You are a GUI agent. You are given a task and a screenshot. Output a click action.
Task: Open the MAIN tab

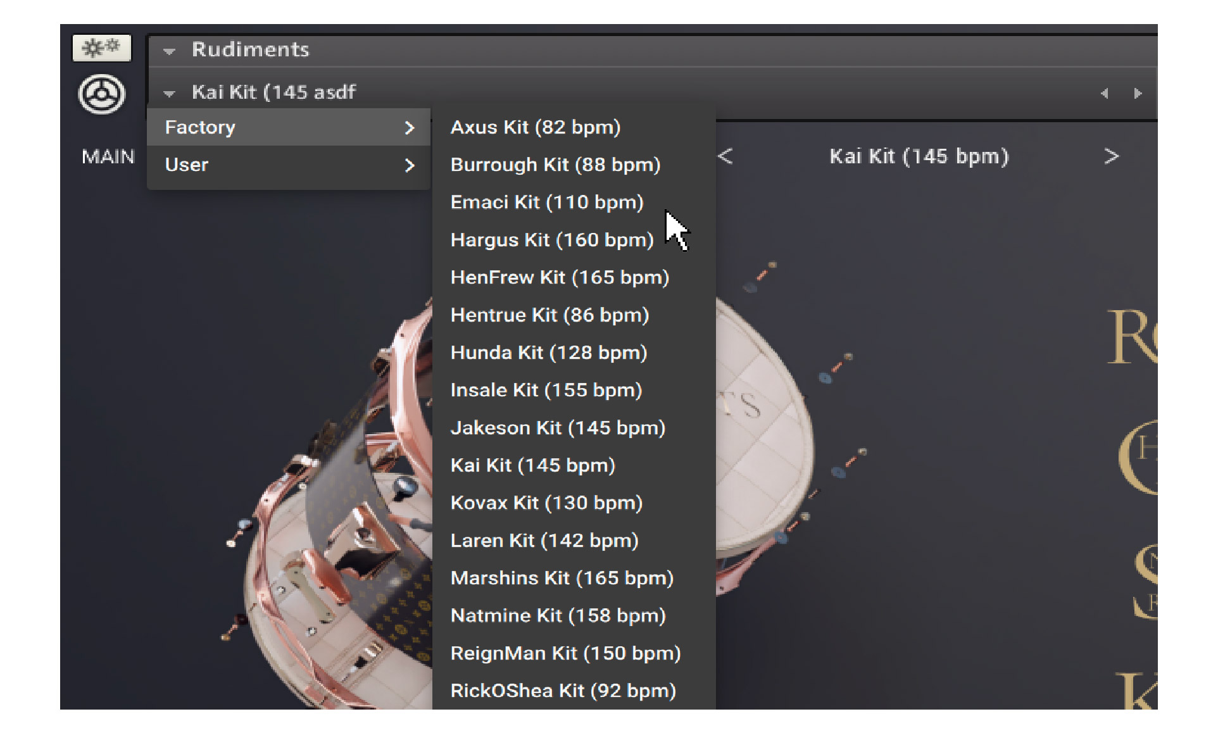point(108,156)
